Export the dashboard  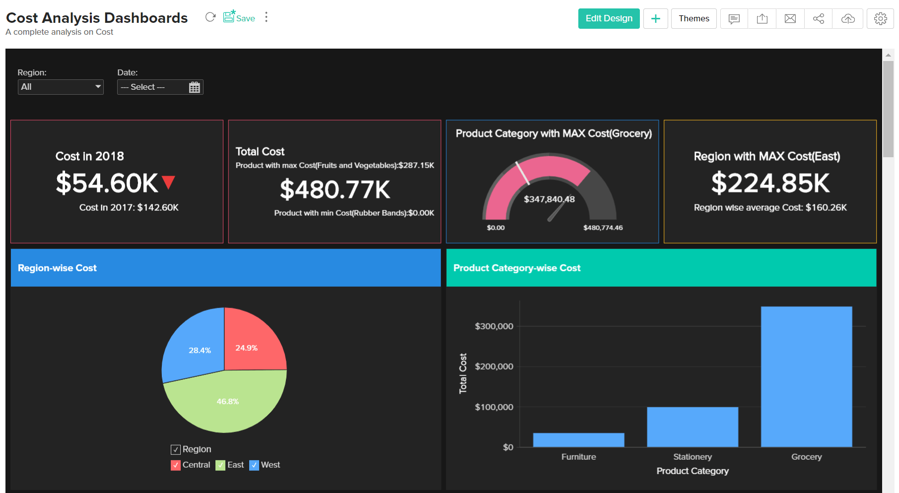[x=762, y=18]
